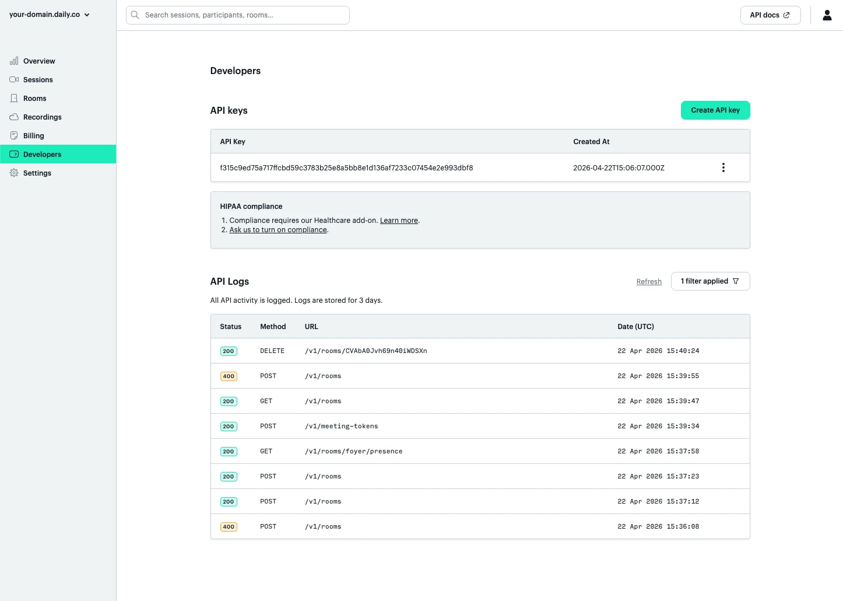Viewport: 843px width, 601px height.
Task: Click the 400 status badge at 15:36:08
Action: point(229,527)
